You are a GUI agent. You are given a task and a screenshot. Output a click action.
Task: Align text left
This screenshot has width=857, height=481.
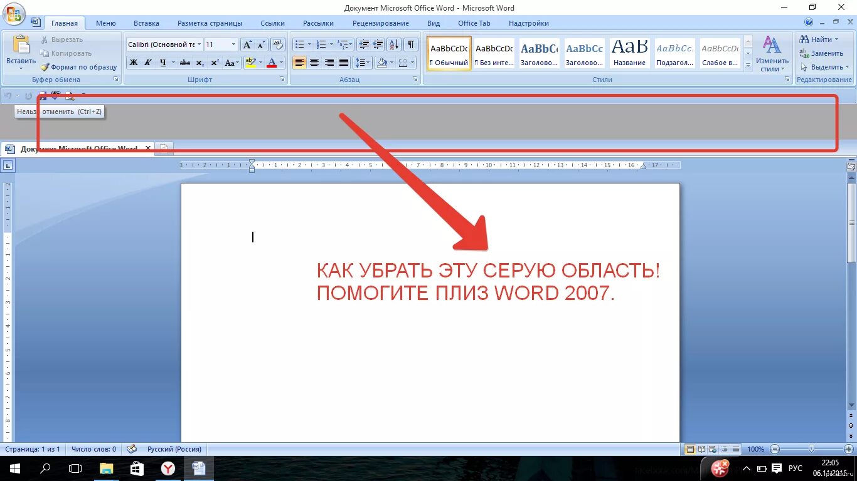click(x=299, y=63)
